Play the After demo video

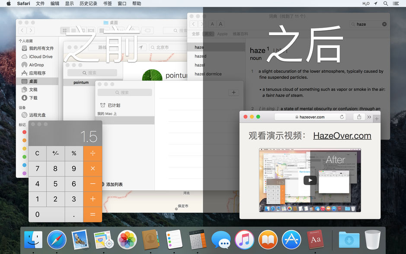coord(310,180)
